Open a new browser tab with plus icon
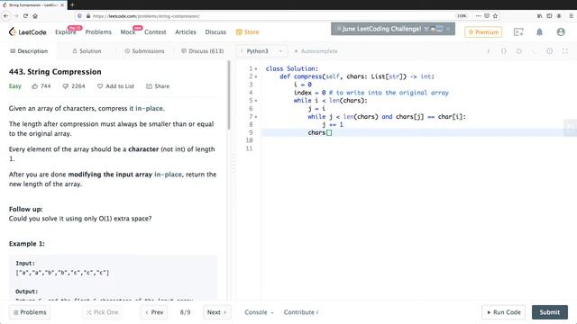 [x=72, y=4]
